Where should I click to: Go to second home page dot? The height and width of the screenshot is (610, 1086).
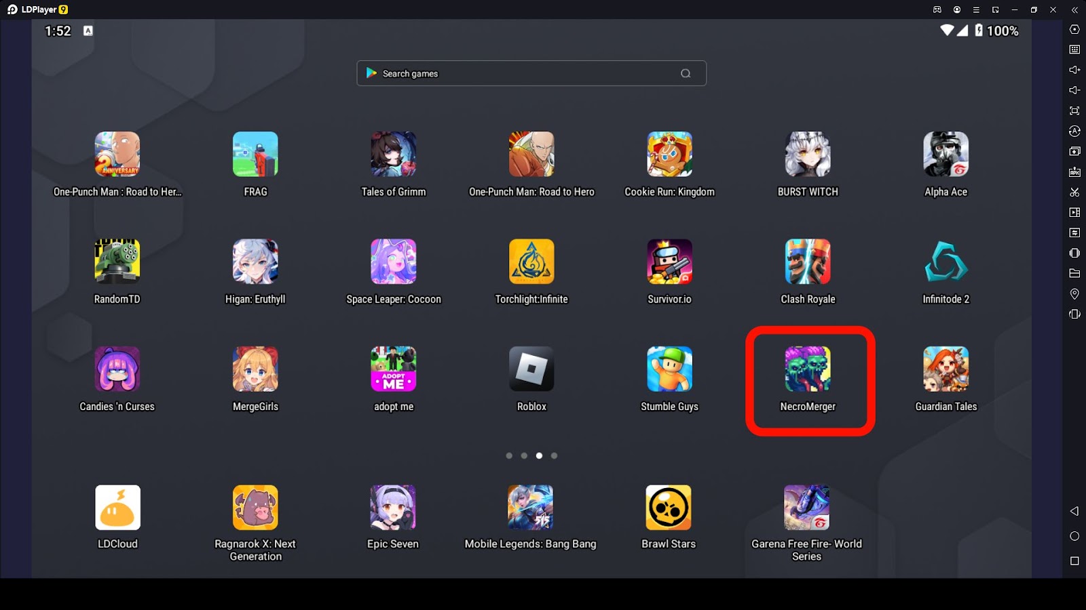click(524, 455)
